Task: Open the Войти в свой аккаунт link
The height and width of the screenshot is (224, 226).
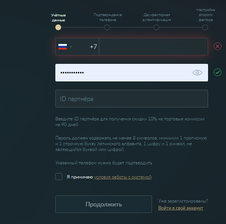Action: click(x=181, y=208)
